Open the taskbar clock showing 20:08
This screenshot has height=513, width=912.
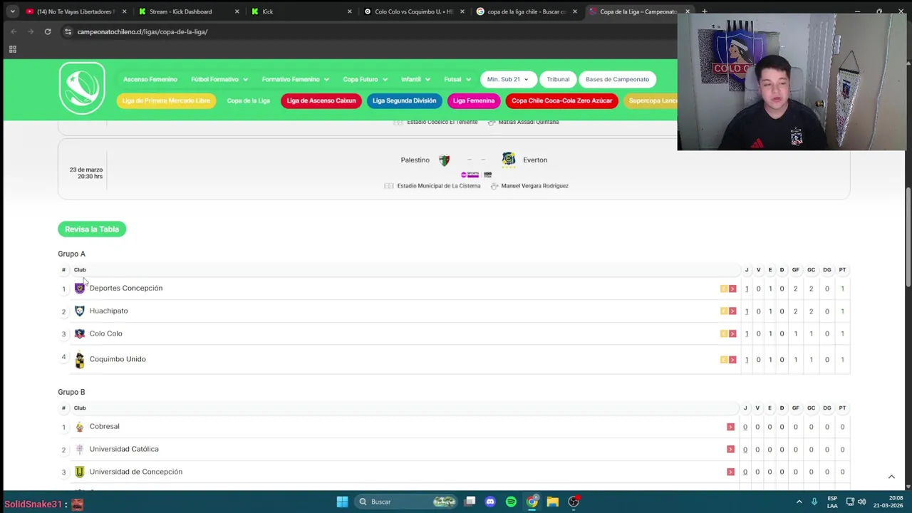point(888,502)
